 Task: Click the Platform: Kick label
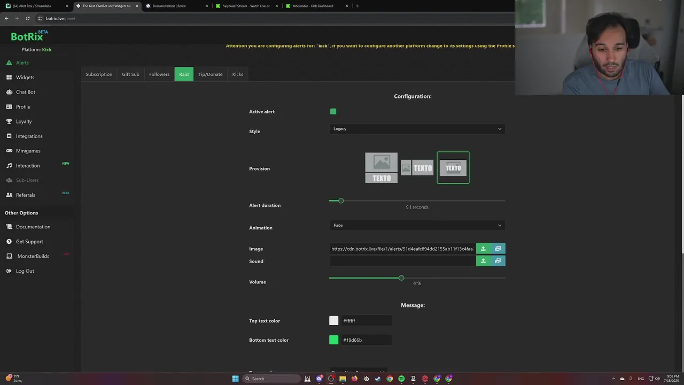coord(36,50)
